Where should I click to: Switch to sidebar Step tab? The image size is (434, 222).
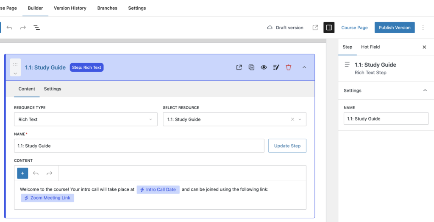click(348, 47)
